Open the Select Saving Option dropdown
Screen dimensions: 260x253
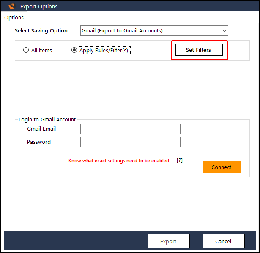pos(154,31)
